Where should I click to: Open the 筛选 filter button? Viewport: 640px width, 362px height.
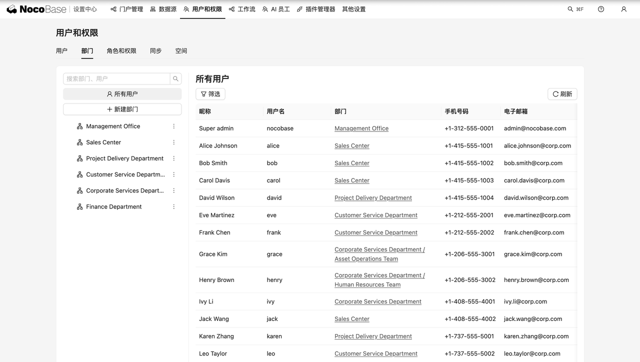click(210, 94)
